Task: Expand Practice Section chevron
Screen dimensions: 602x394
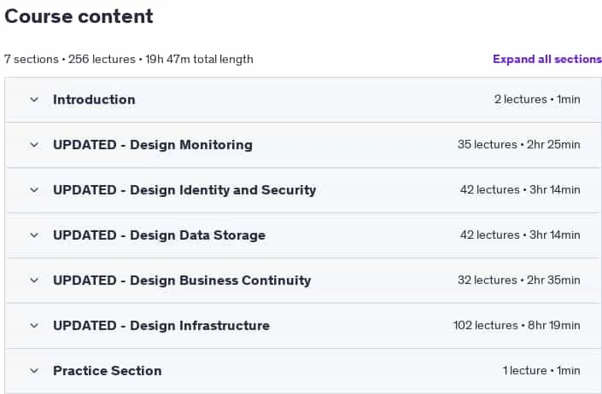Action: 34,371
